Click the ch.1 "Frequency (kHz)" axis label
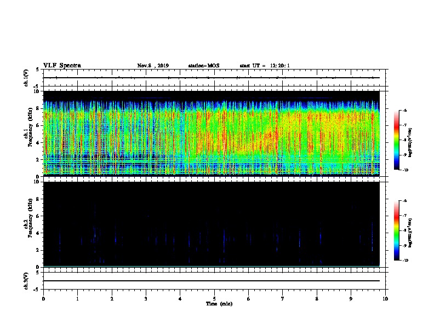 (x=30, y=128)
